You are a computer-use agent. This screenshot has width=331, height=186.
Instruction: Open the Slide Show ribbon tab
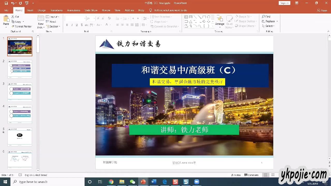(x=91, y=10)
